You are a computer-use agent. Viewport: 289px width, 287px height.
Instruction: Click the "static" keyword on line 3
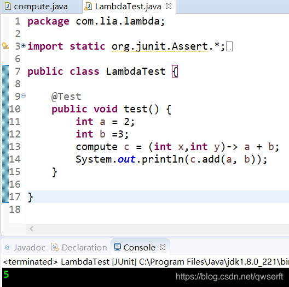(88, 46)
